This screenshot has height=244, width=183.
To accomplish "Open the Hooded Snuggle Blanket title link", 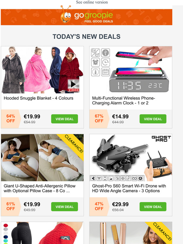I will (x=38, y=98).
